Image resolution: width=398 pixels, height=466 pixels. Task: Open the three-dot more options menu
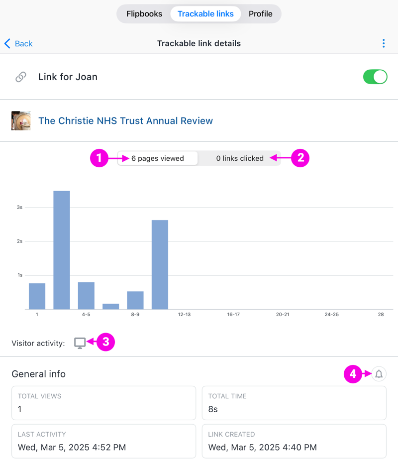coord(384,43)
